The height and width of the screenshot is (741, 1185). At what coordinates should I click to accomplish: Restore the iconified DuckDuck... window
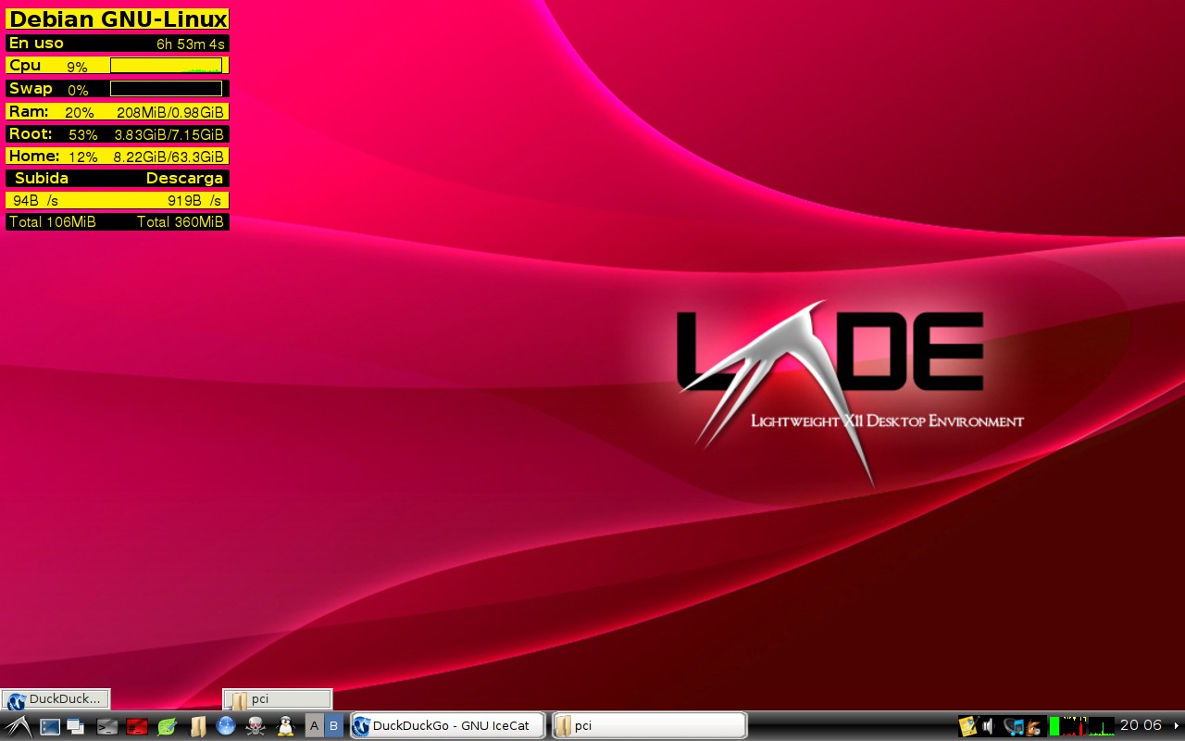pos(56,699)
